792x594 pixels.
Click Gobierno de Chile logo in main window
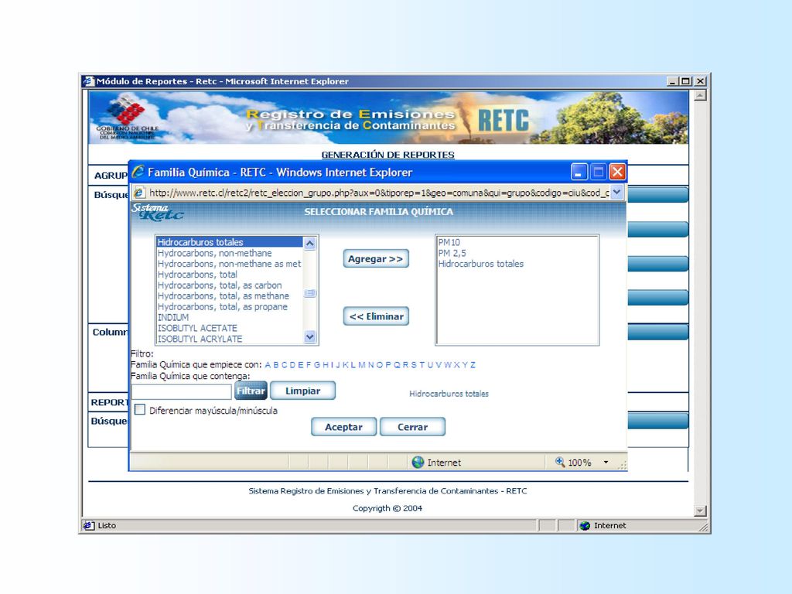(127, 118)
